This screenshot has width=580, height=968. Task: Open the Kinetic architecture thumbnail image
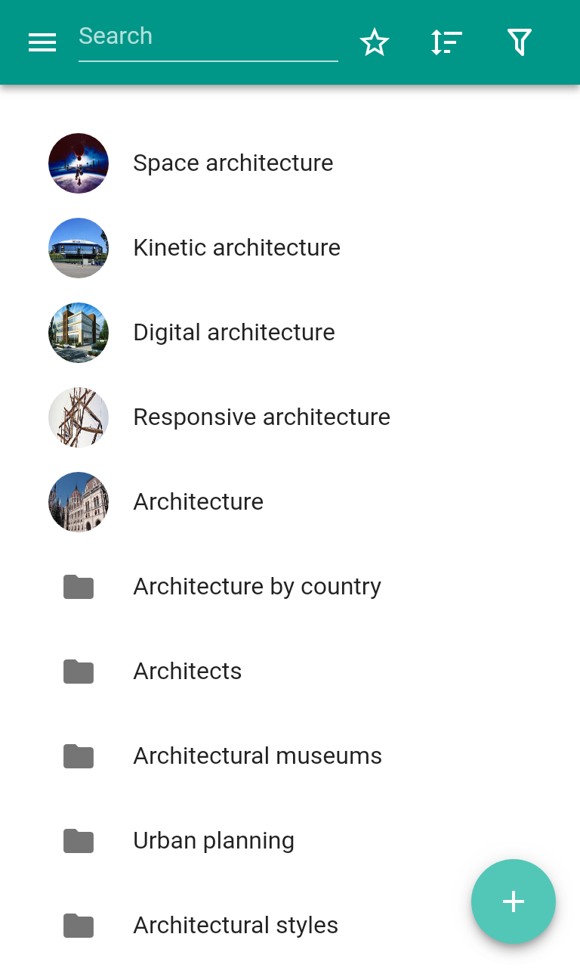[79, 248]
